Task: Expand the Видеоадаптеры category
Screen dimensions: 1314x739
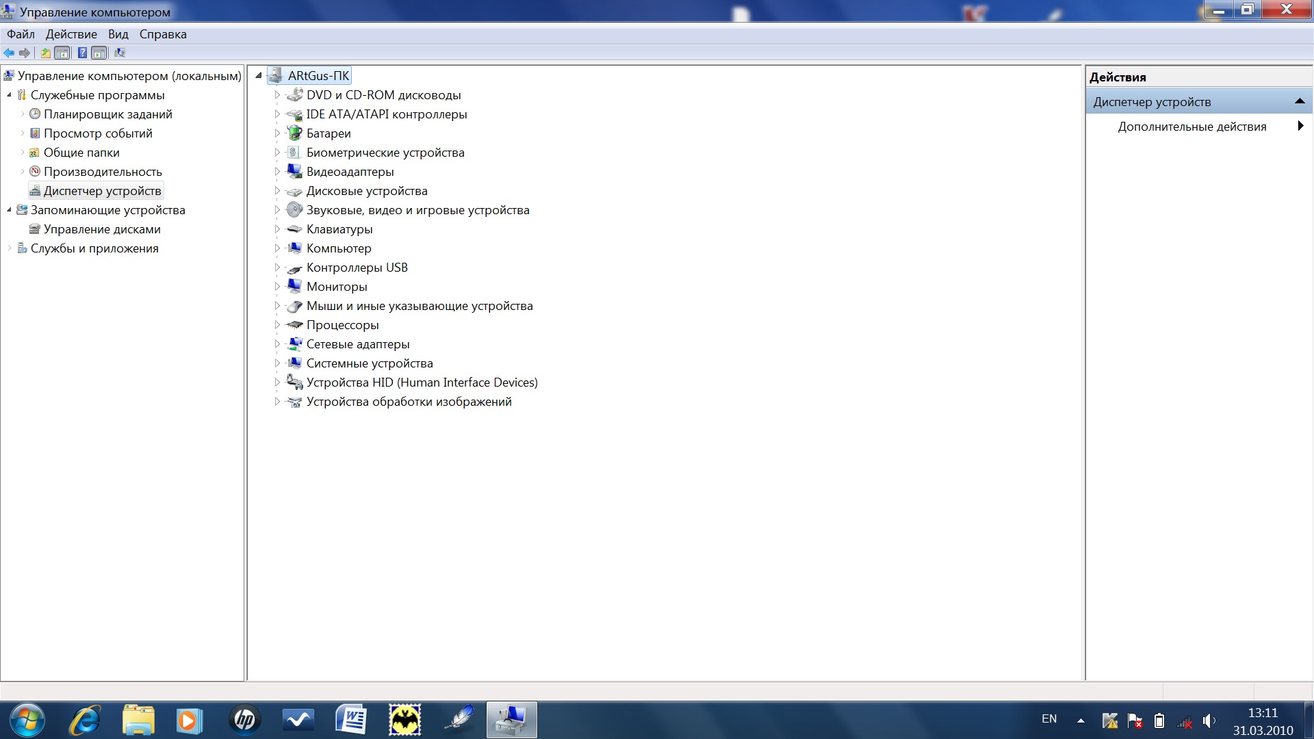Action: tap(277, 172)
